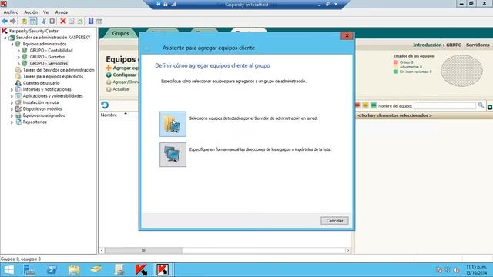Open Server Manager from taskbar
The image size is (493, 277).
[x=29, y=270]
